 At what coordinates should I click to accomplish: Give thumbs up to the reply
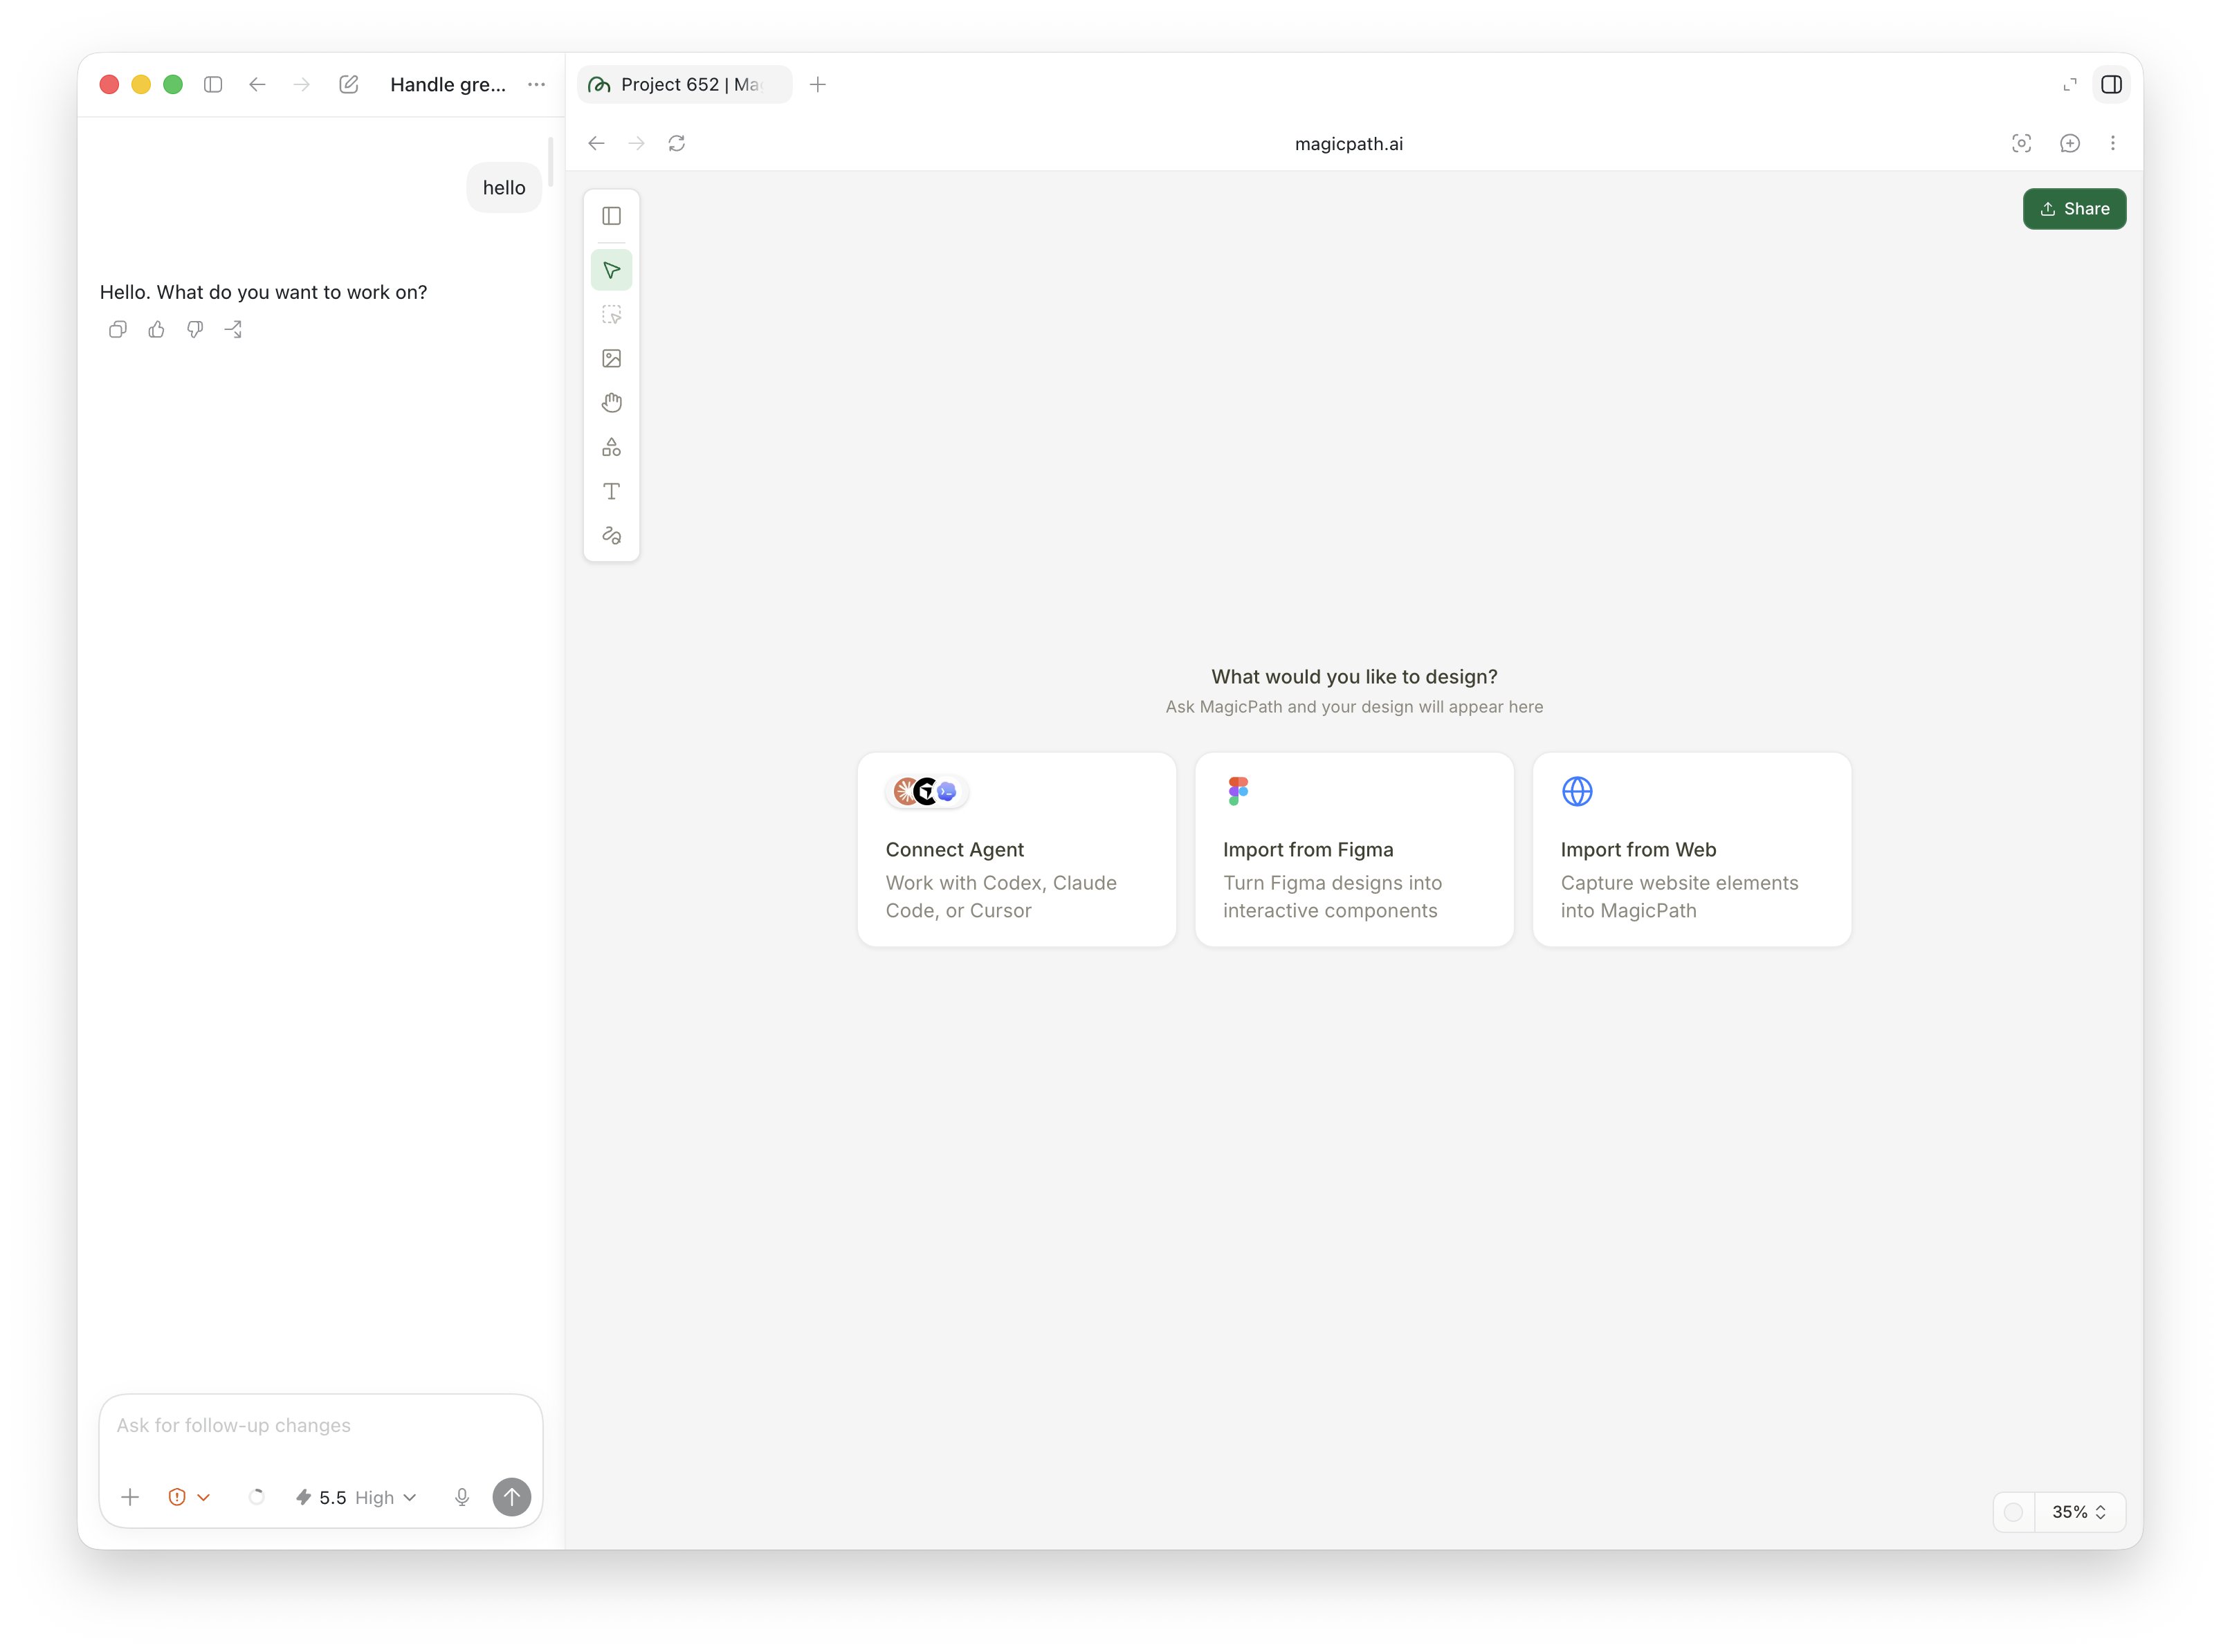click(156, 329)
